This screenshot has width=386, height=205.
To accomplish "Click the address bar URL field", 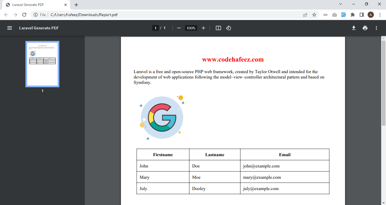I will click(175, 15).
